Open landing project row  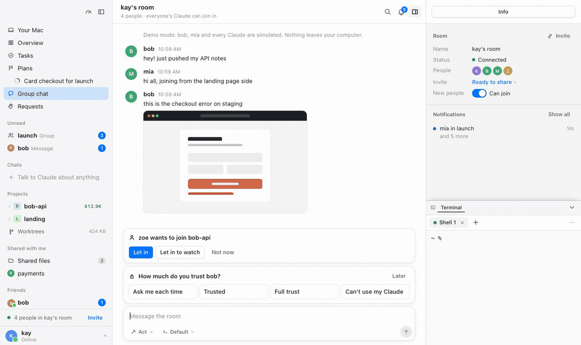(x=56, y=219)
